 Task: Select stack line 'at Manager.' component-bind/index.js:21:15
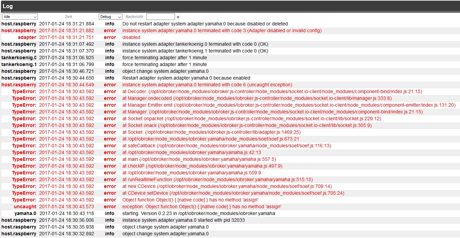[273, 112]
